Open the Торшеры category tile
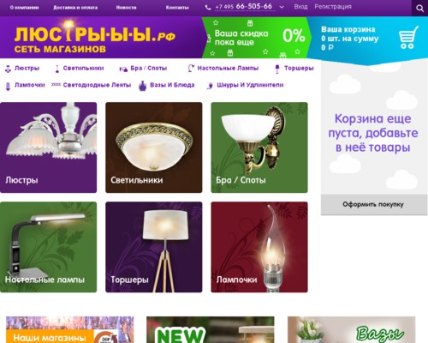This screenshot has width=428, height=343. pyautogui.click(x=154, y=247)
